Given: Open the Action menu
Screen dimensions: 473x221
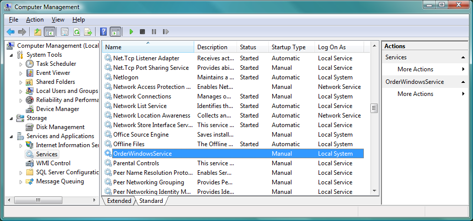Looking at the screenshot, I should [35, 20].
